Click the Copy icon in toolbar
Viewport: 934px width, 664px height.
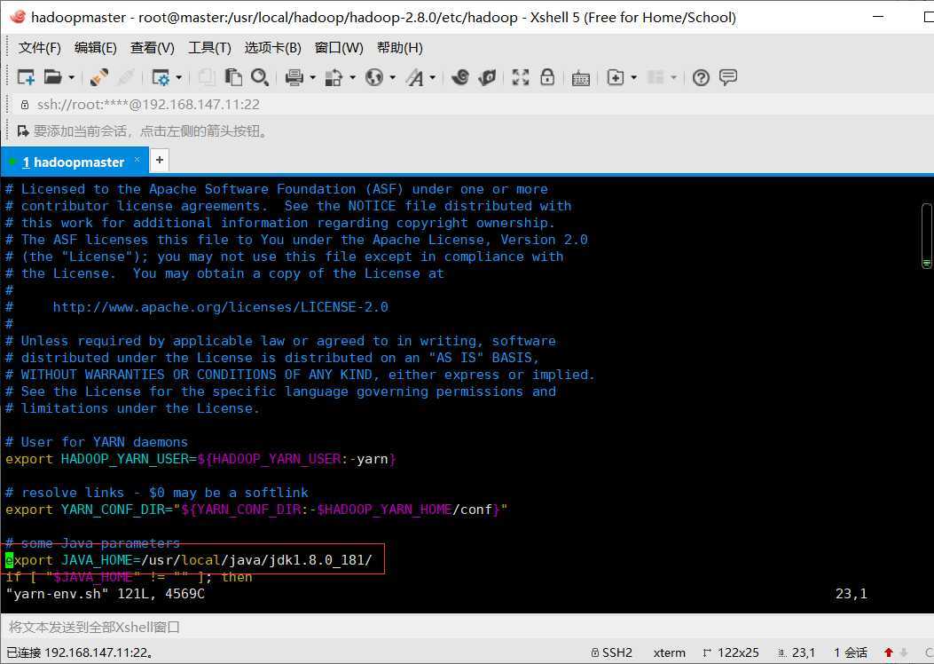(207, 77)
